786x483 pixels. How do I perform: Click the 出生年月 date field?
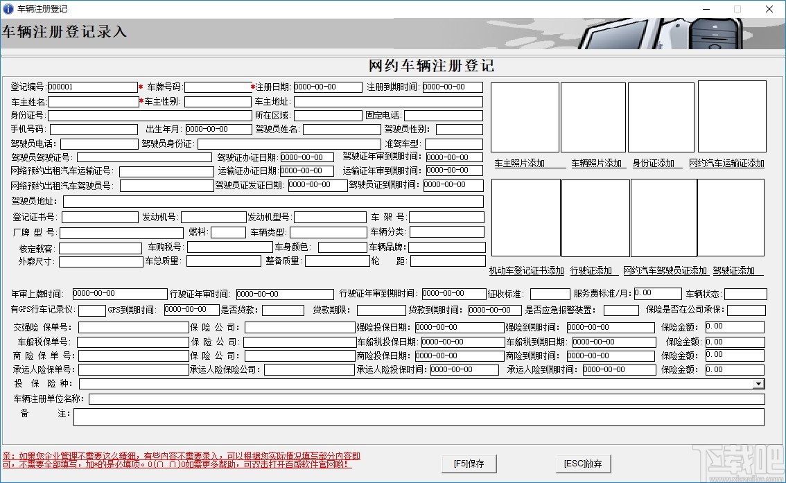coord(218,130)
